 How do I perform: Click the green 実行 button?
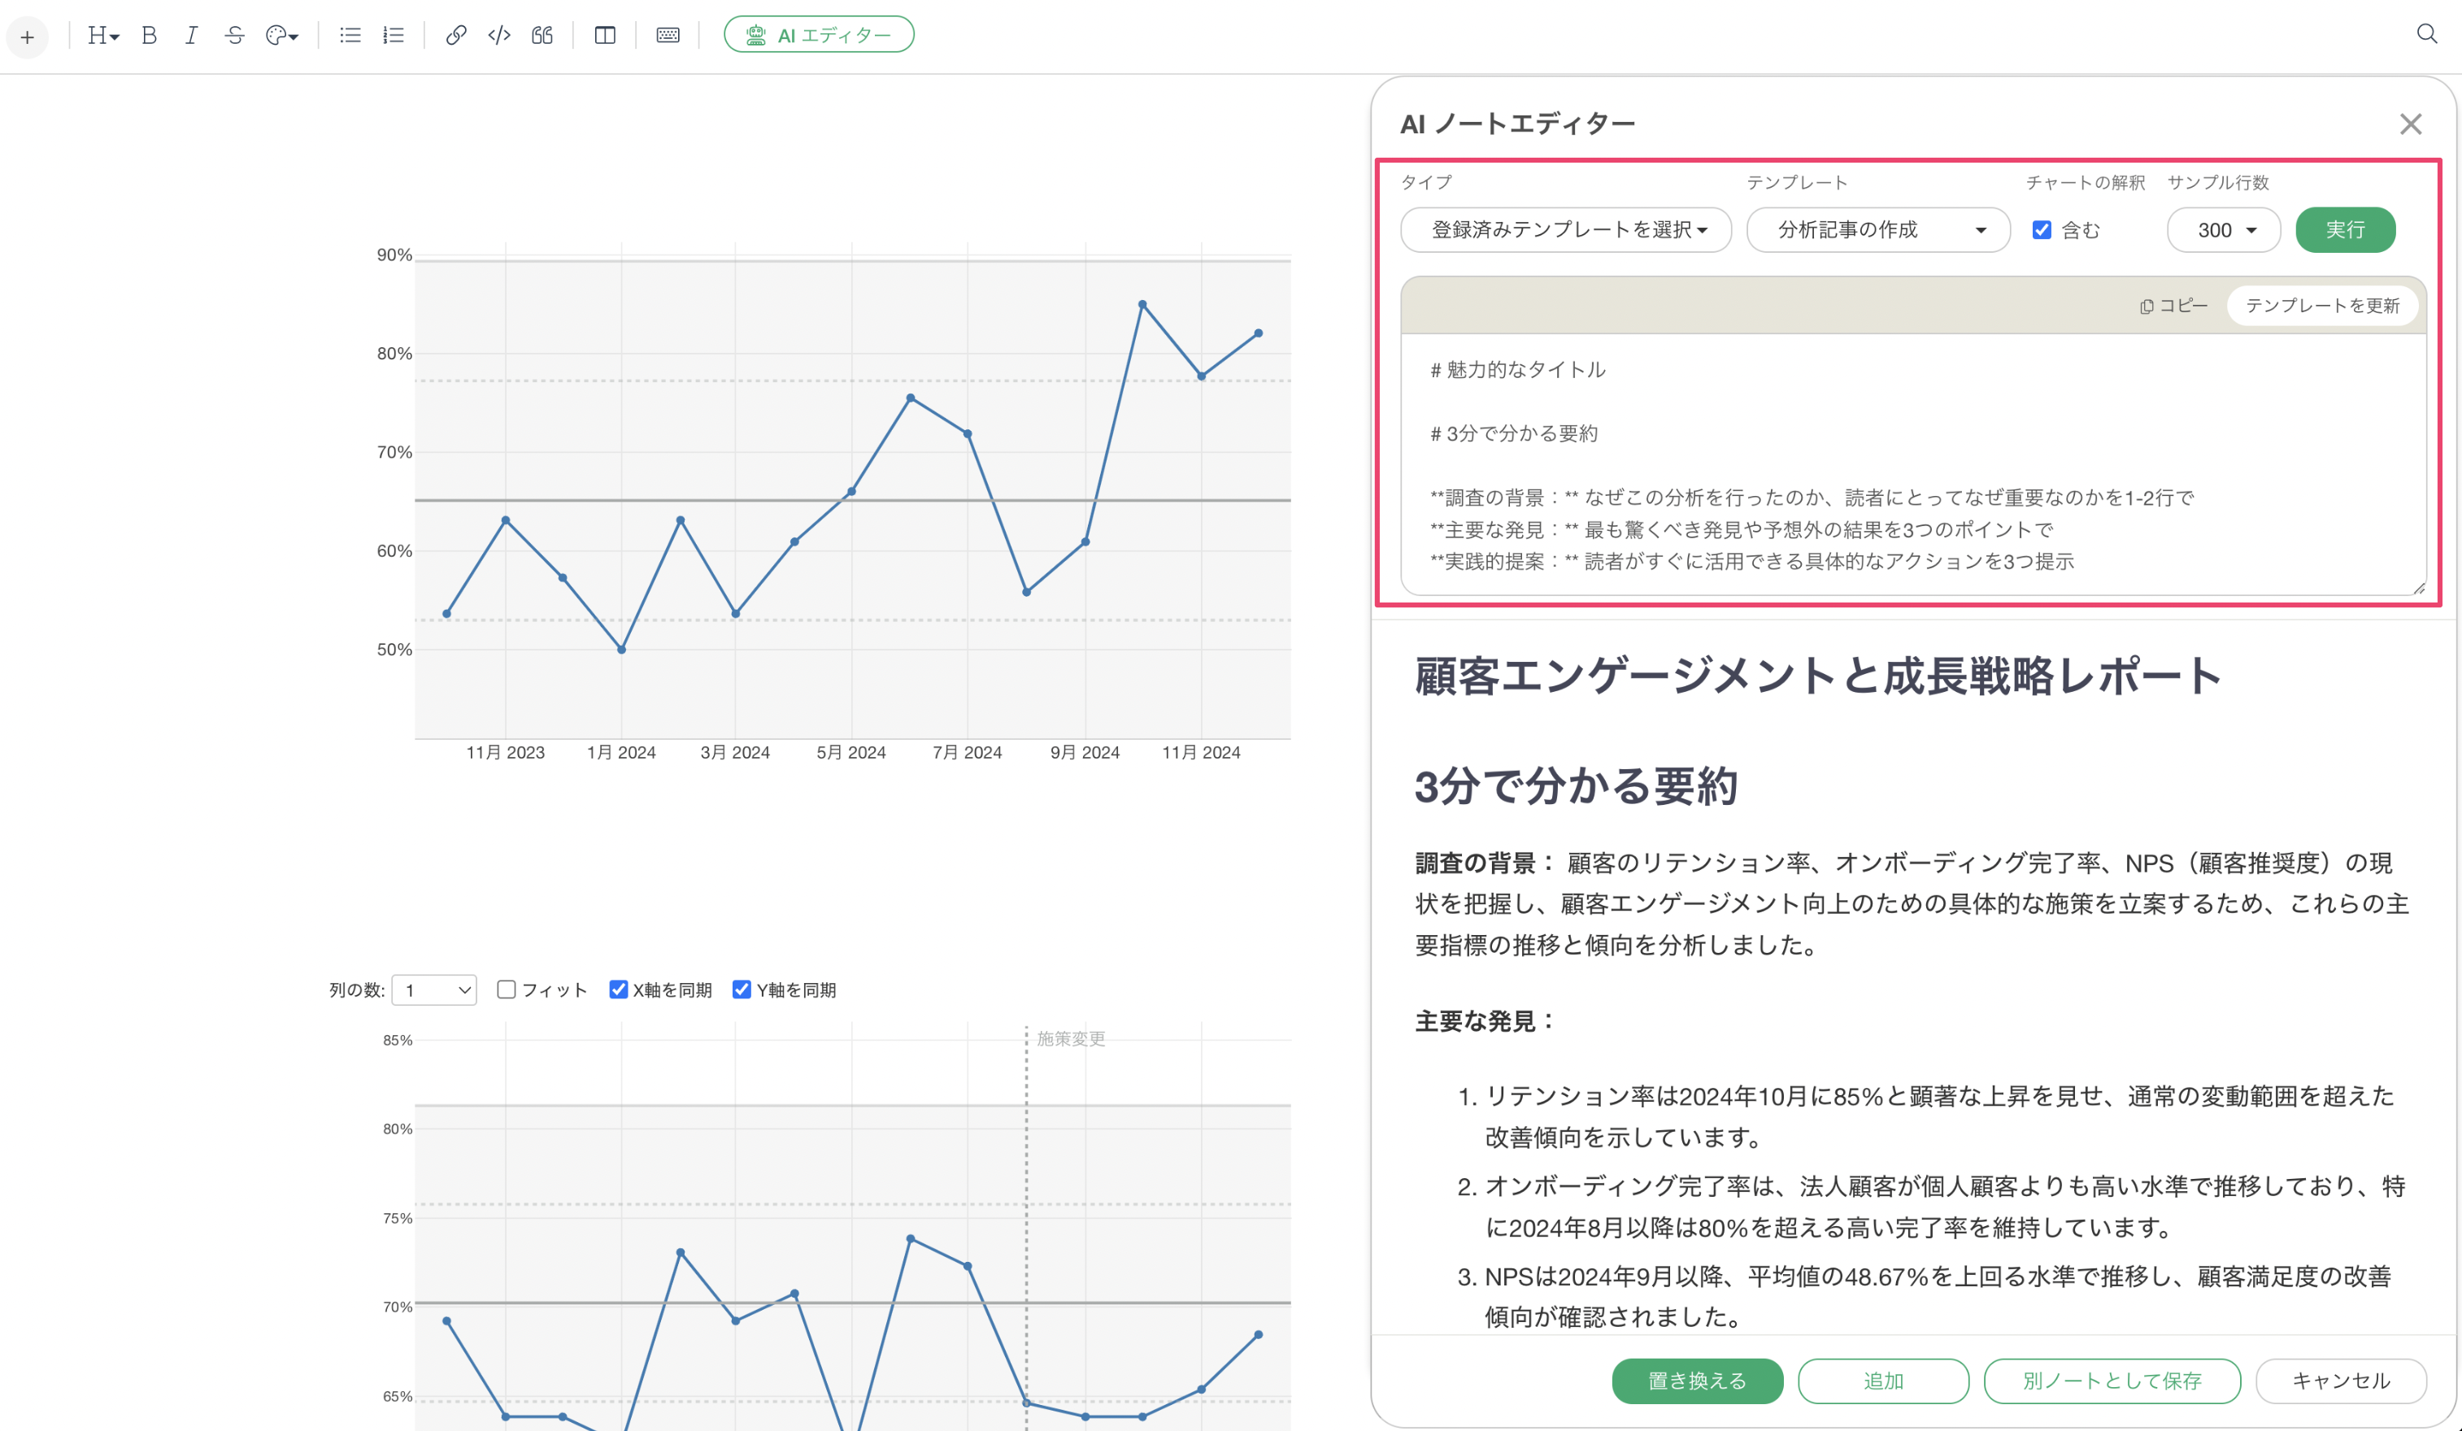tap(2345, 229)
